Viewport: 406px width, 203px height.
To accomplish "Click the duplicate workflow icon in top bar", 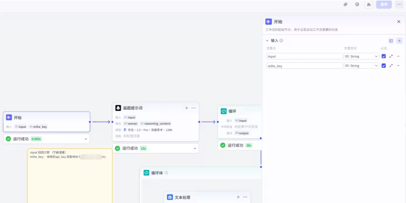I will [x=345, y=4].
